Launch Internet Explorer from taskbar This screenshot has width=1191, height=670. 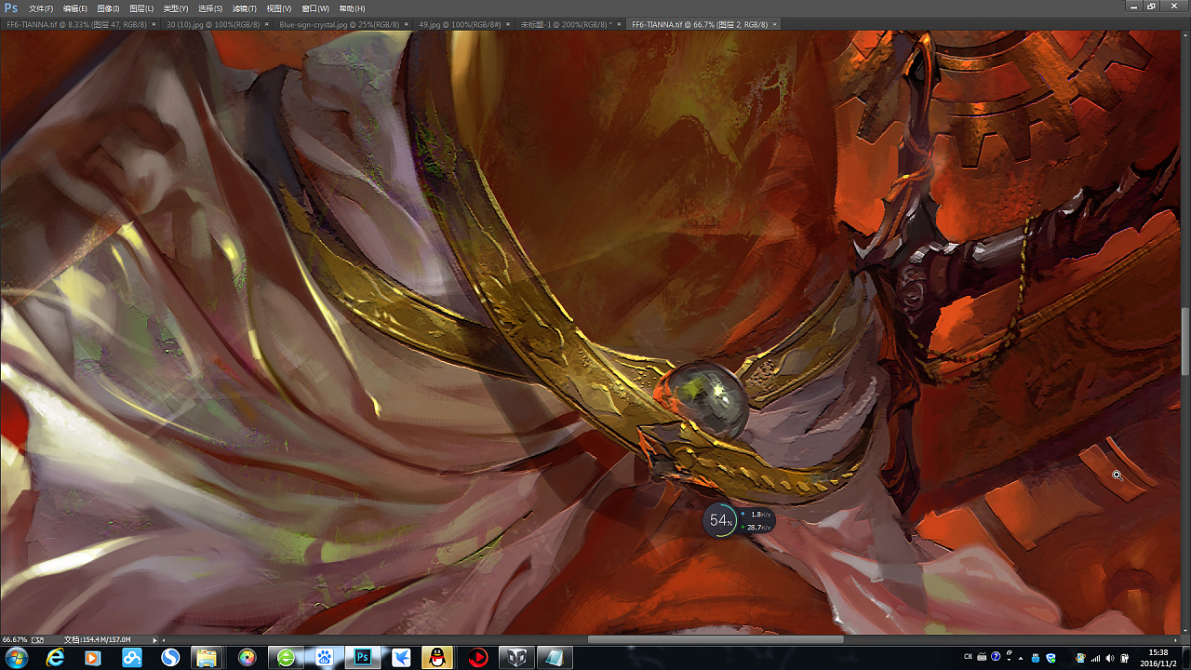point(56,658)
